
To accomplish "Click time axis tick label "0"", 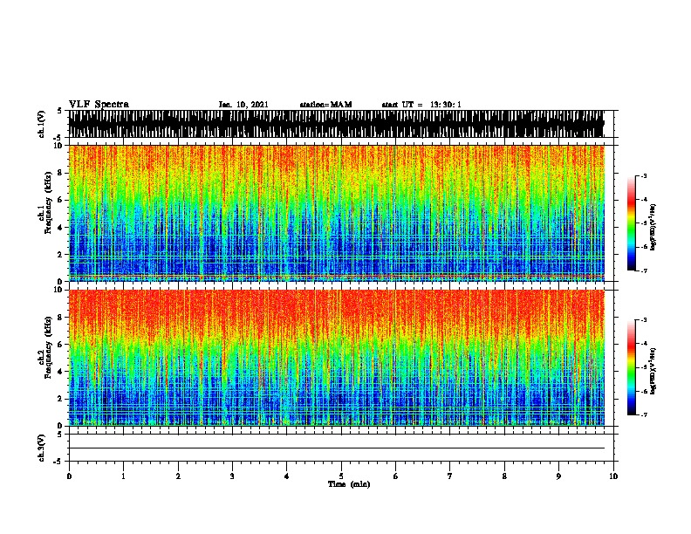I will point(69,476).
